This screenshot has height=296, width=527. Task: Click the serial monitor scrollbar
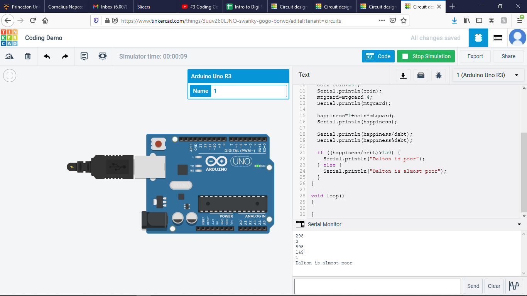524,253
